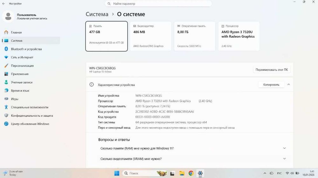This screenshot has height=178, width=318.
Task: Click the Bluetooth icon in sidebar
Action: click(6, 49)
